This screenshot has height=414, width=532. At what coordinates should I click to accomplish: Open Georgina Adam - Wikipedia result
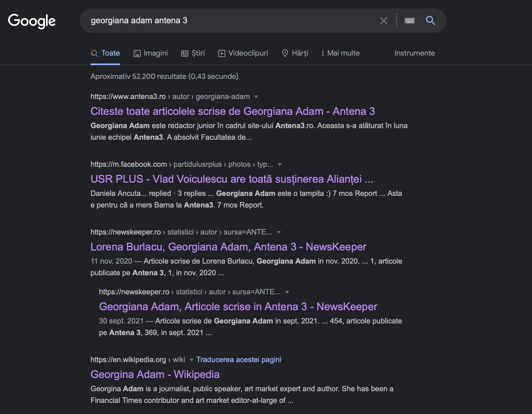pyautogui.click(x=155, y=375)
